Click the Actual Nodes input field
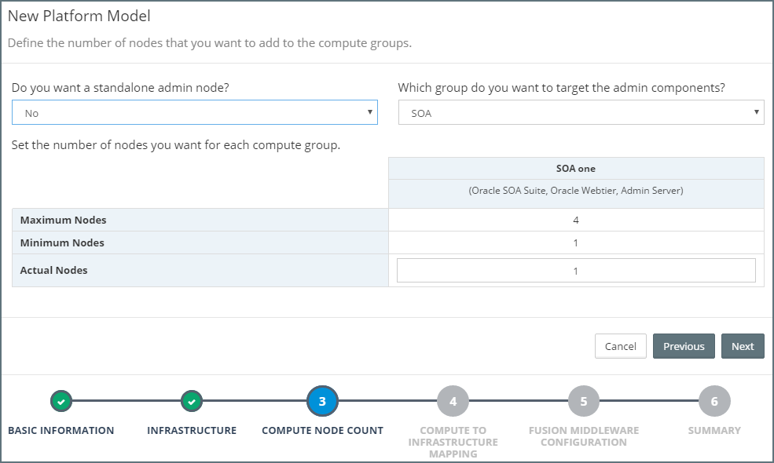This screenshot has height=463, width=774. (x=576, y=271)
